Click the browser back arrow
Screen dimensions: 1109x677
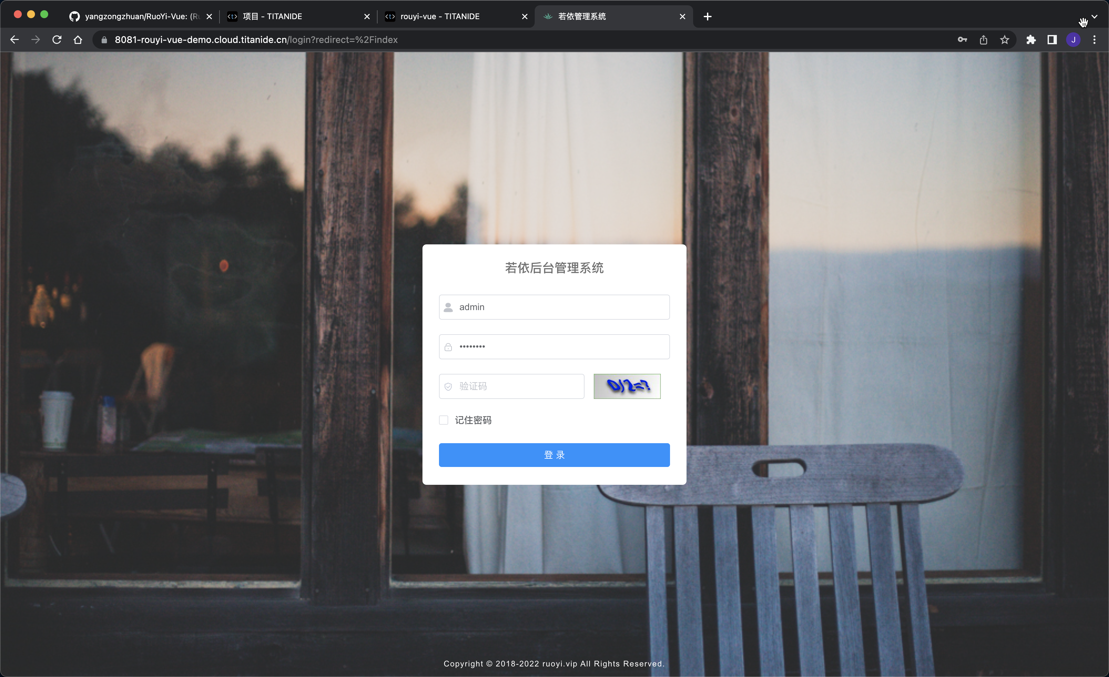(15, 40)
